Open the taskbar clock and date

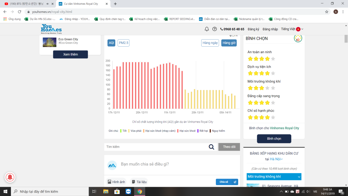pyautogui.click(x=328, y=192)
